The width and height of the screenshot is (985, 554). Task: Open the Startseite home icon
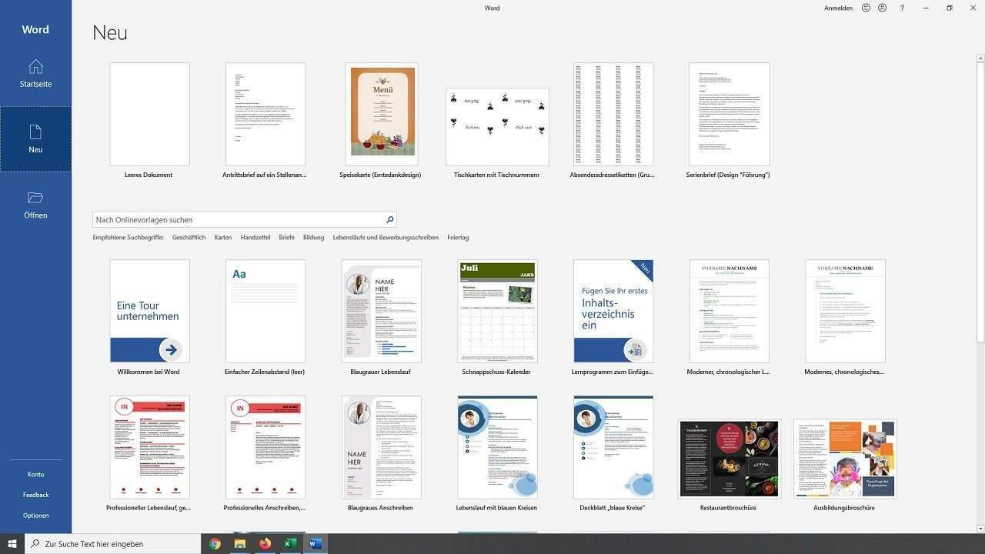35,67
